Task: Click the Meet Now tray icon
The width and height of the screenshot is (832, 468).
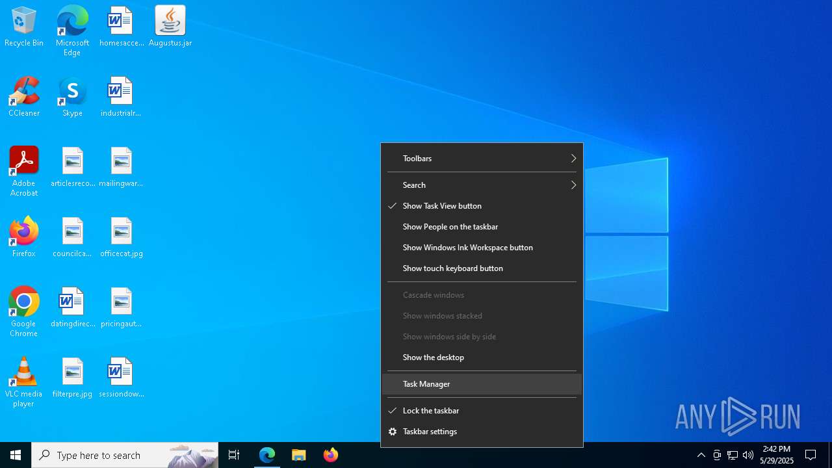Action: pos(717,455)
